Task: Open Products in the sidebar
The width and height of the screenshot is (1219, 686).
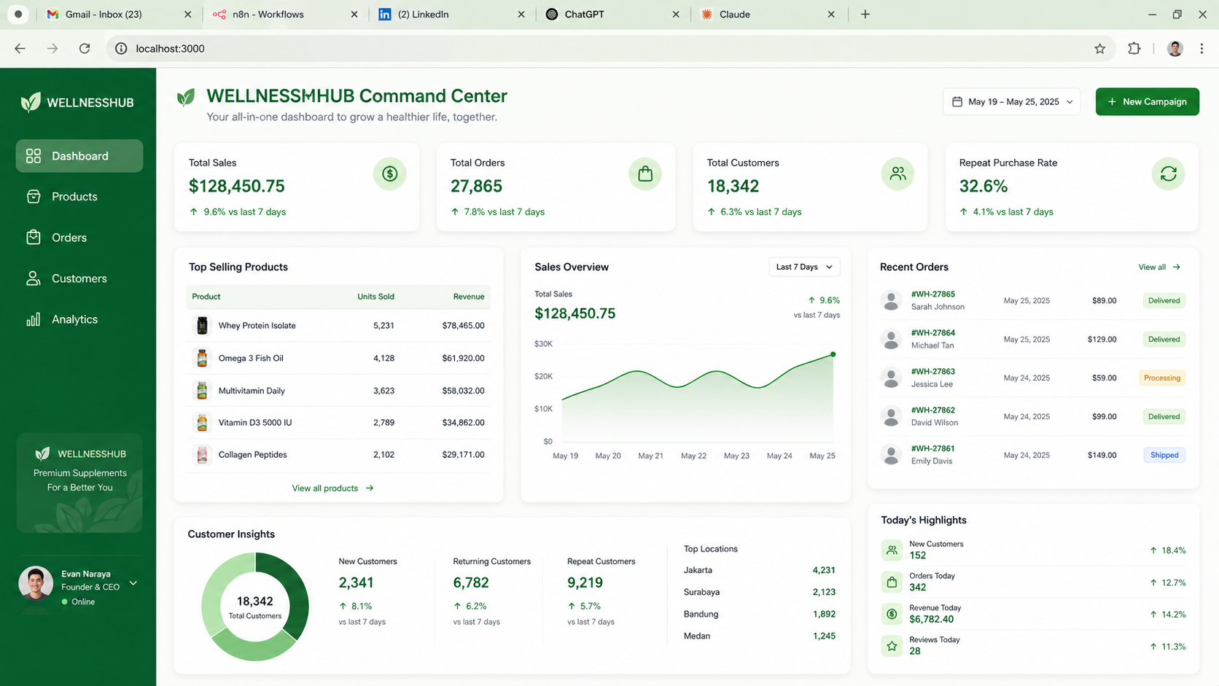Action: (x=79, y=197)
